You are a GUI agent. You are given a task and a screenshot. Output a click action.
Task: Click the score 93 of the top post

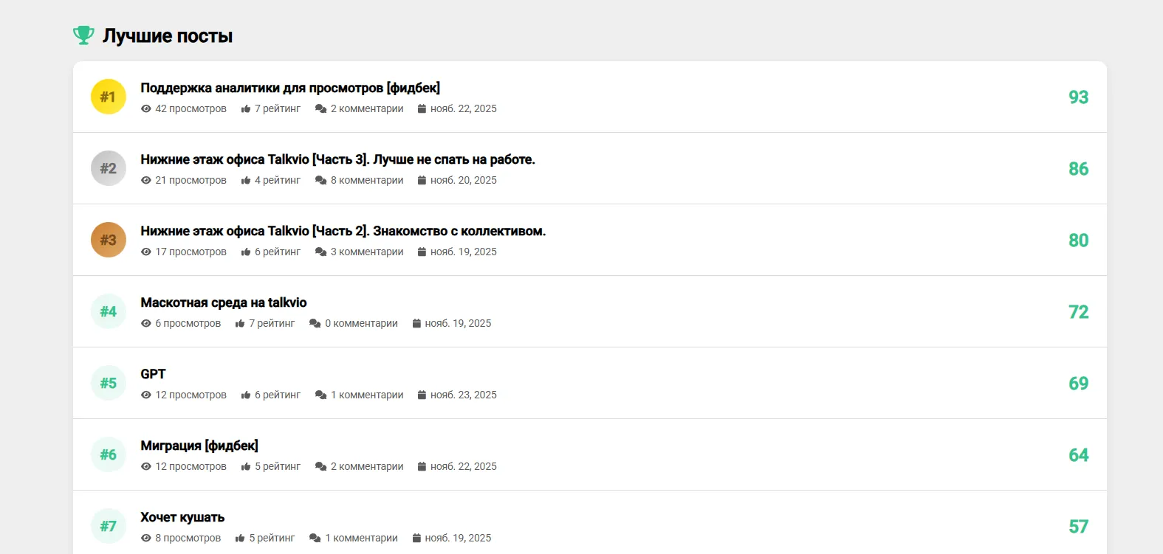tap(1078, 97)
